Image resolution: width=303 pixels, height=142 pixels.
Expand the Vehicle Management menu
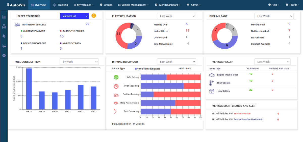(x=133, y=5)
